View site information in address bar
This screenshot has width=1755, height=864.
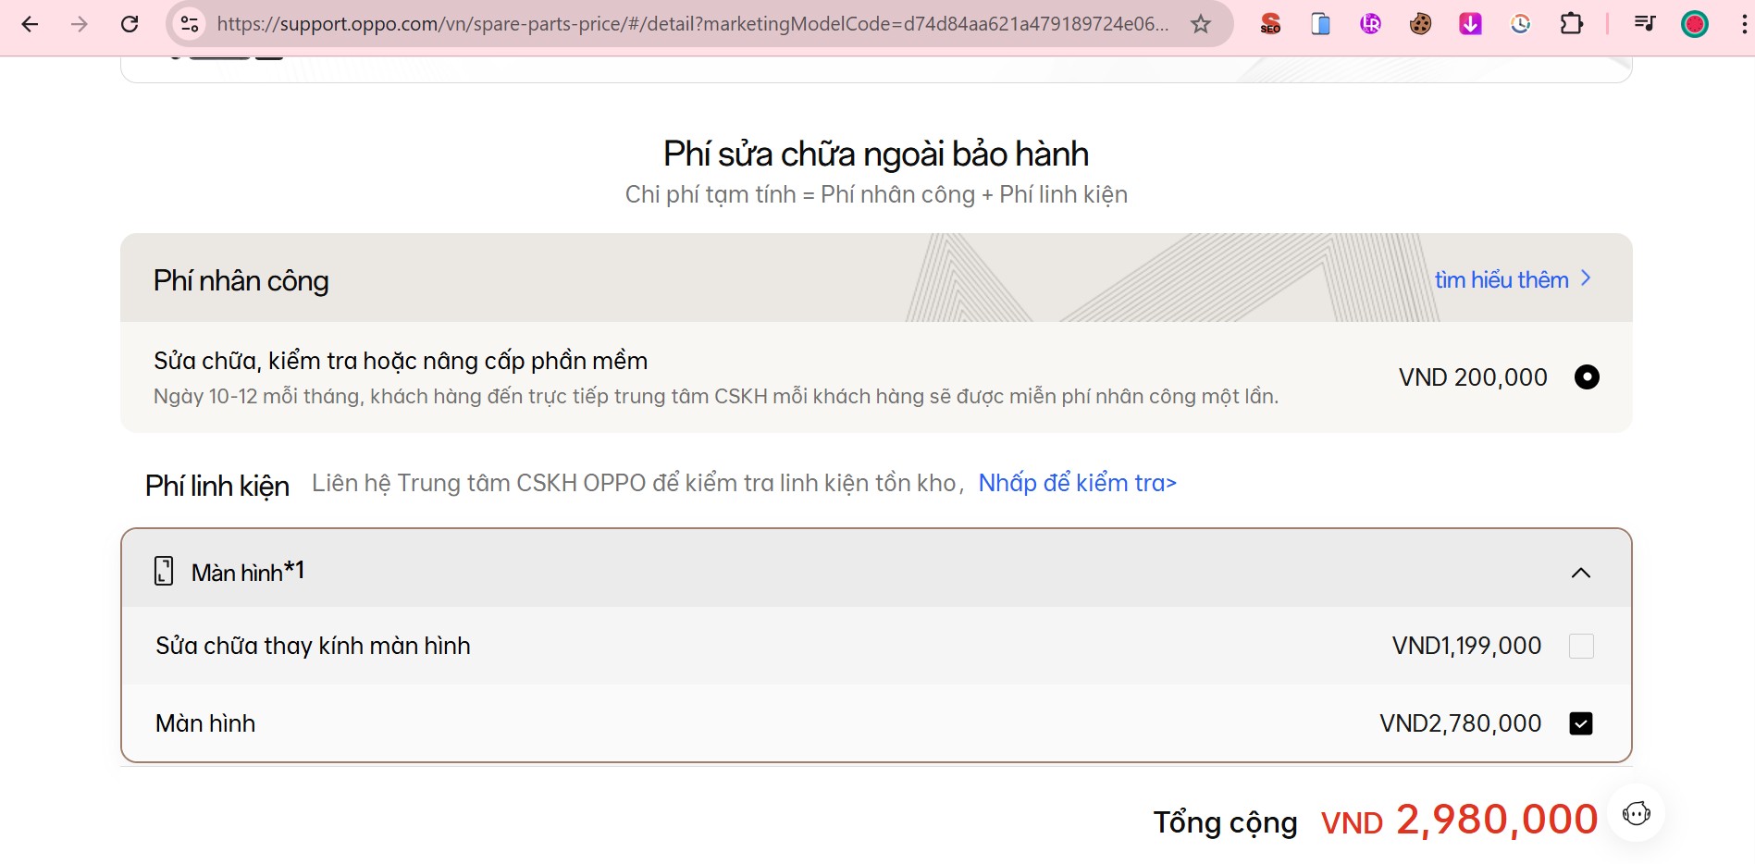click(x=190, y=24)
